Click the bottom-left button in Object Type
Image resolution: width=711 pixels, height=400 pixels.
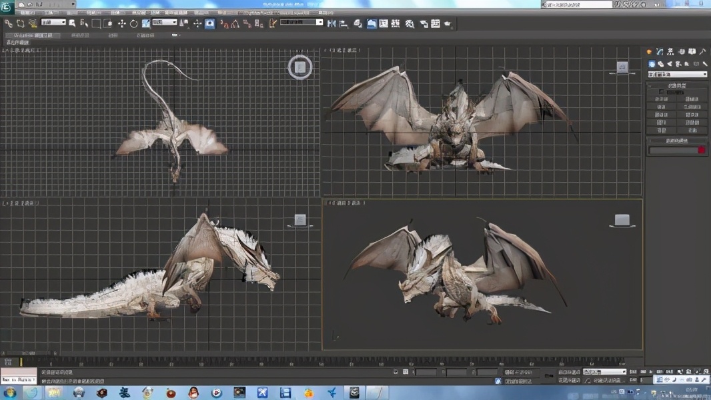point(662,130)
